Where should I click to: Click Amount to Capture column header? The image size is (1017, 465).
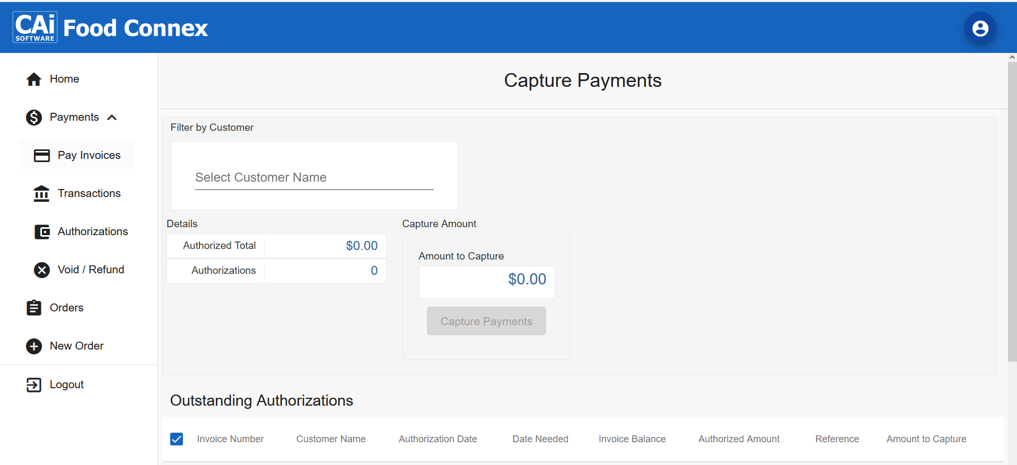[x=926, y=439]
